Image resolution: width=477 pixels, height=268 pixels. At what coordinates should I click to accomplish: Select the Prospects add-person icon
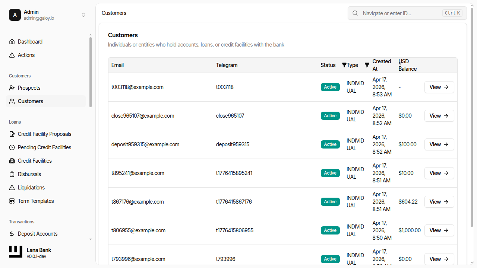coord(12,87)
